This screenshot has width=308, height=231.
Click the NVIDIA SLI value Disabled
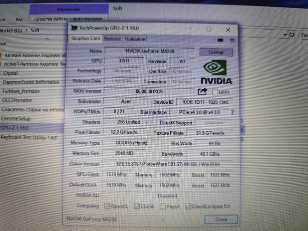tap(167, 196)
